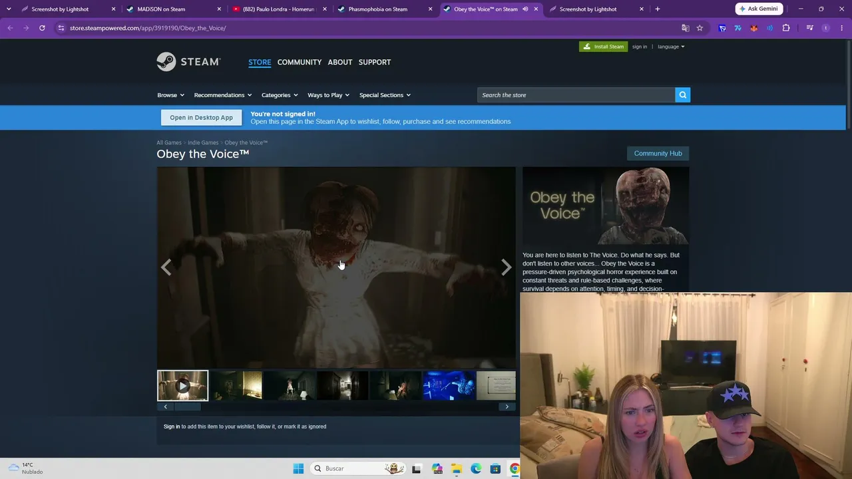The height and width of the screenshot is (479, 852).
Task: Follow the All Games breadcrumb link
Action: tap(169, 142)
